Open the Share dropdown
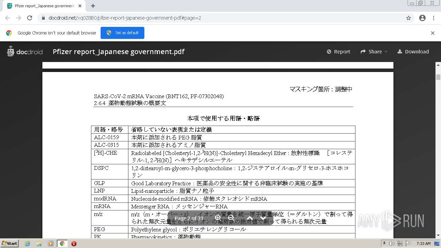The height and width of the screenshot is (248, 441). [374, 52]
